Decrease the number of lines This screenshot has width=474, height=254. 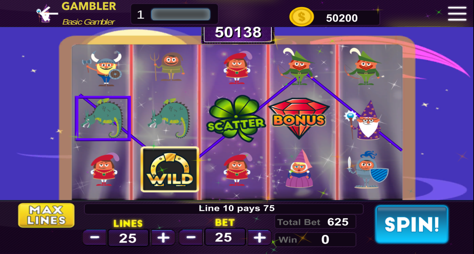point(95,238)
